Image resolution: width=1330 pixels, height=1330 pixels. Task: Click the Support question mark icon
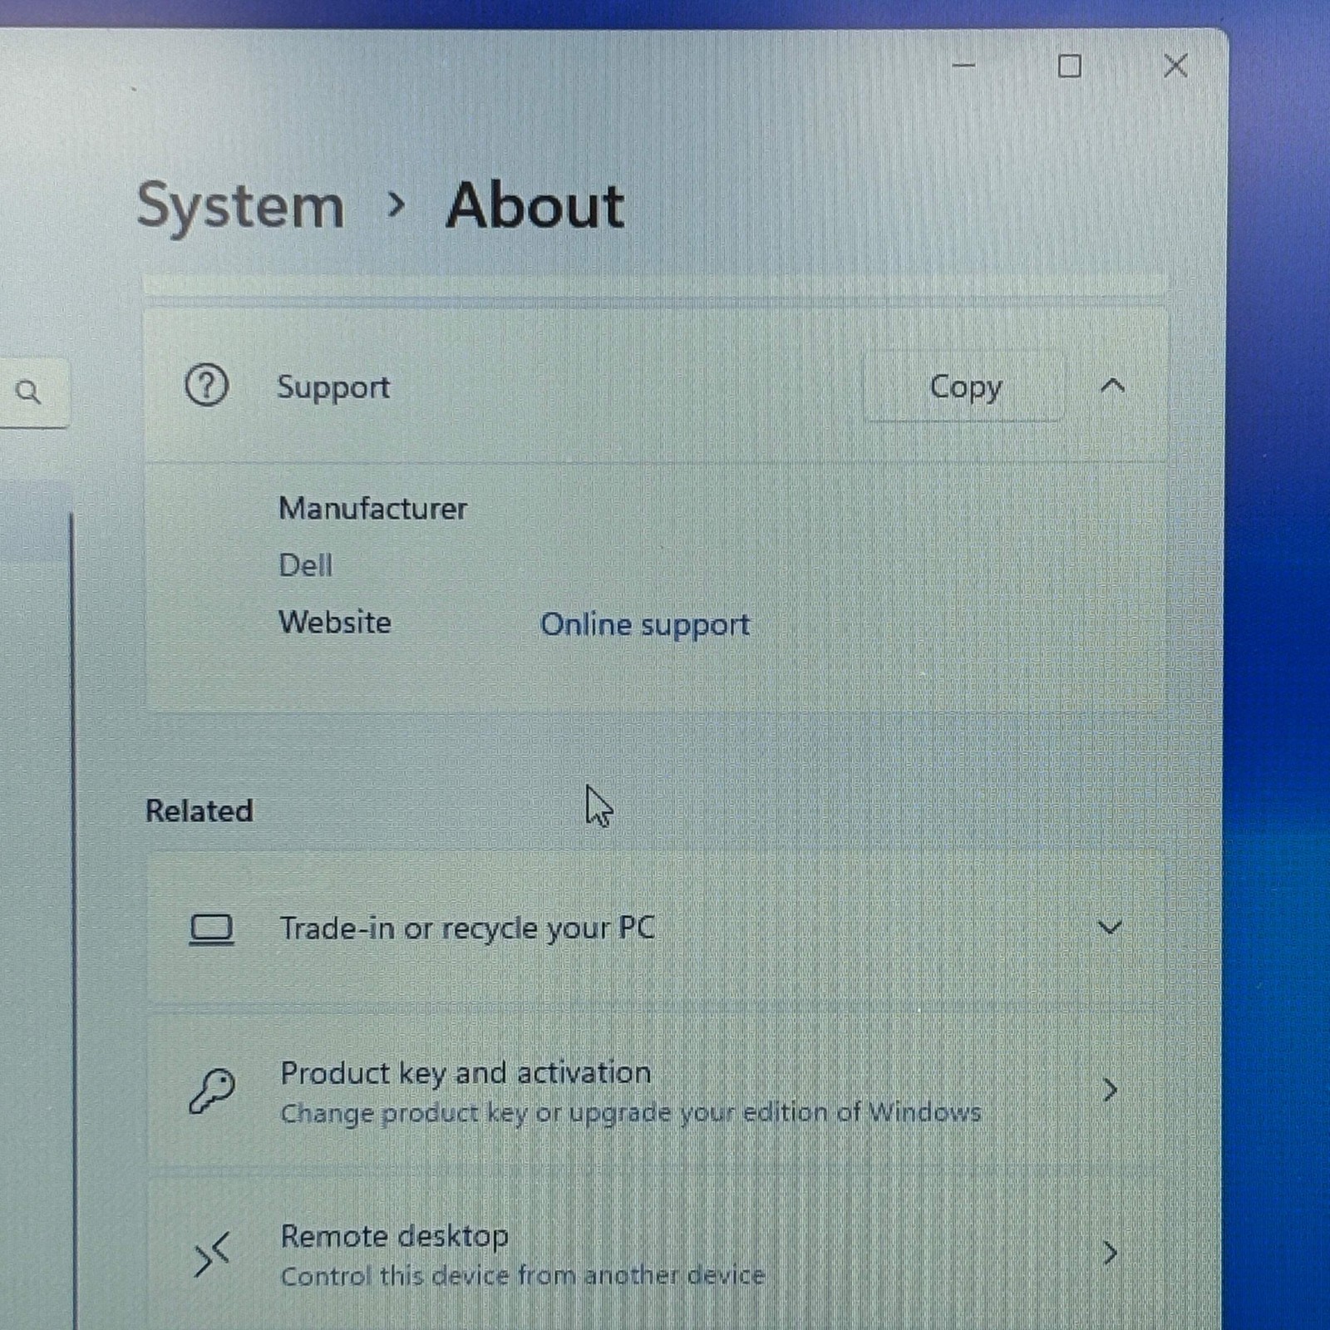pos(206,386)
